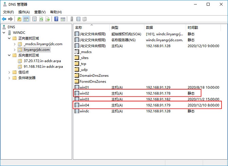Expand the _msdcs.linyangrjdc.com zone
The image size is (228, 166).
click(15, 44)
